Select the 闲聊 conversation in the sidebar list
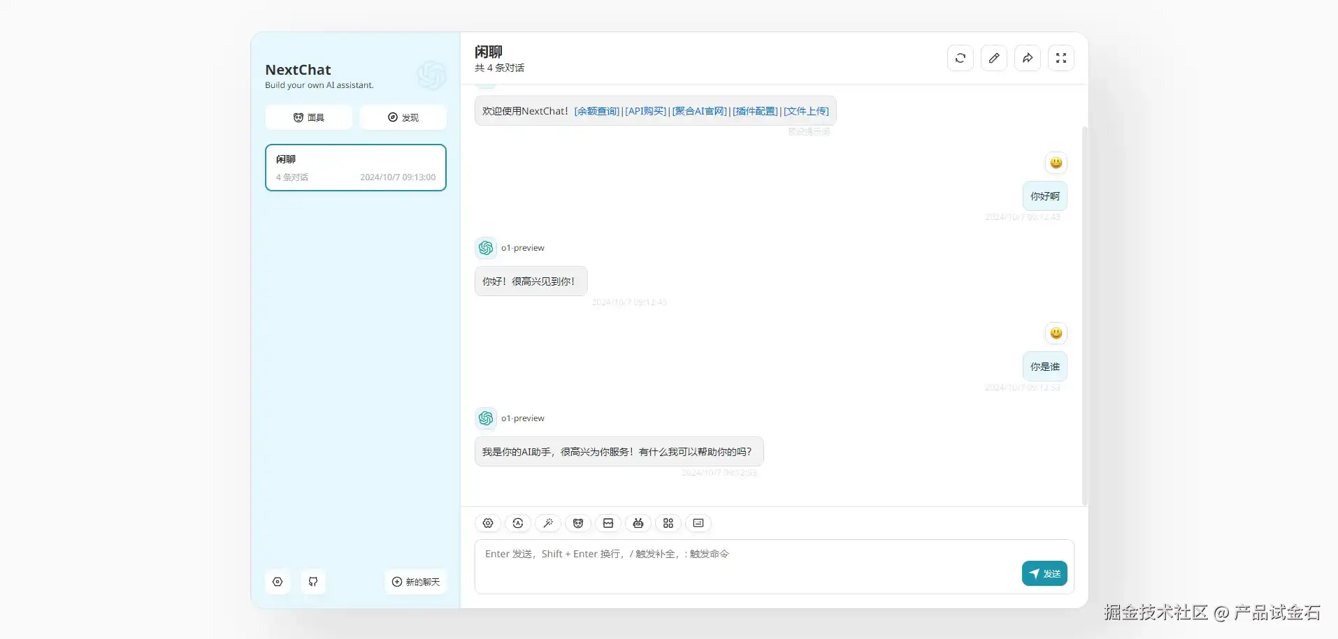The height and width of the screenshot is (639, 1338). point(356,168)
